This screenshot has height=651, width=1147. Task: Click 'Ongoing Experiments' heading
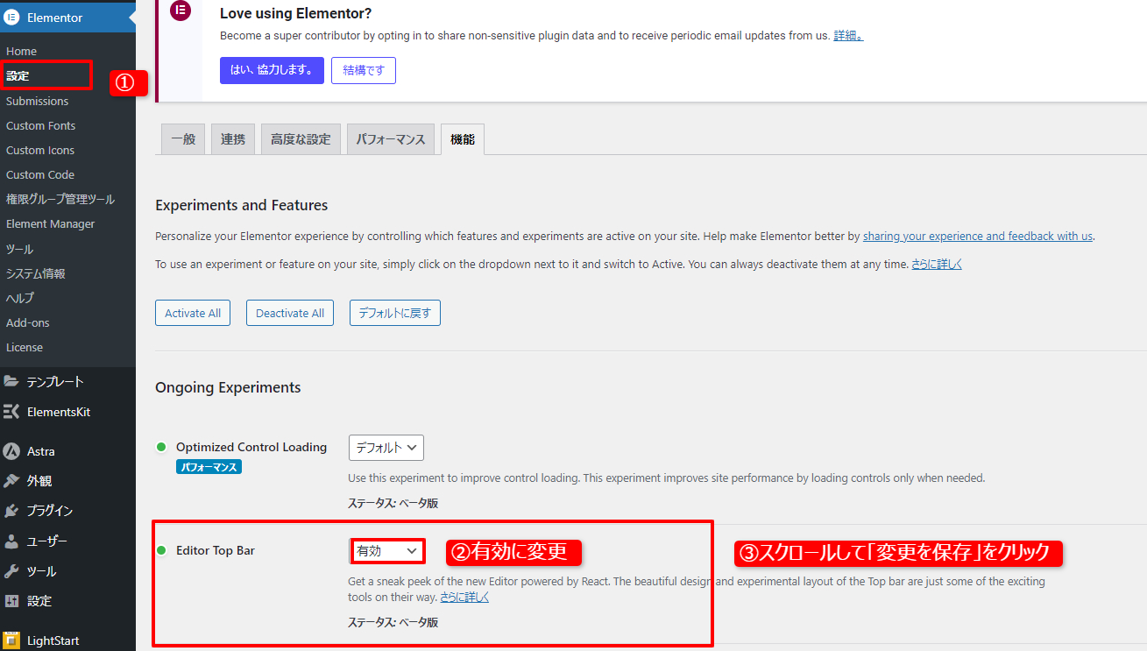[228, 387]
